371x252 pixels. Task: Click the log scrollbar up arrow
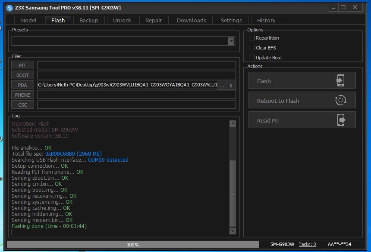233,124
